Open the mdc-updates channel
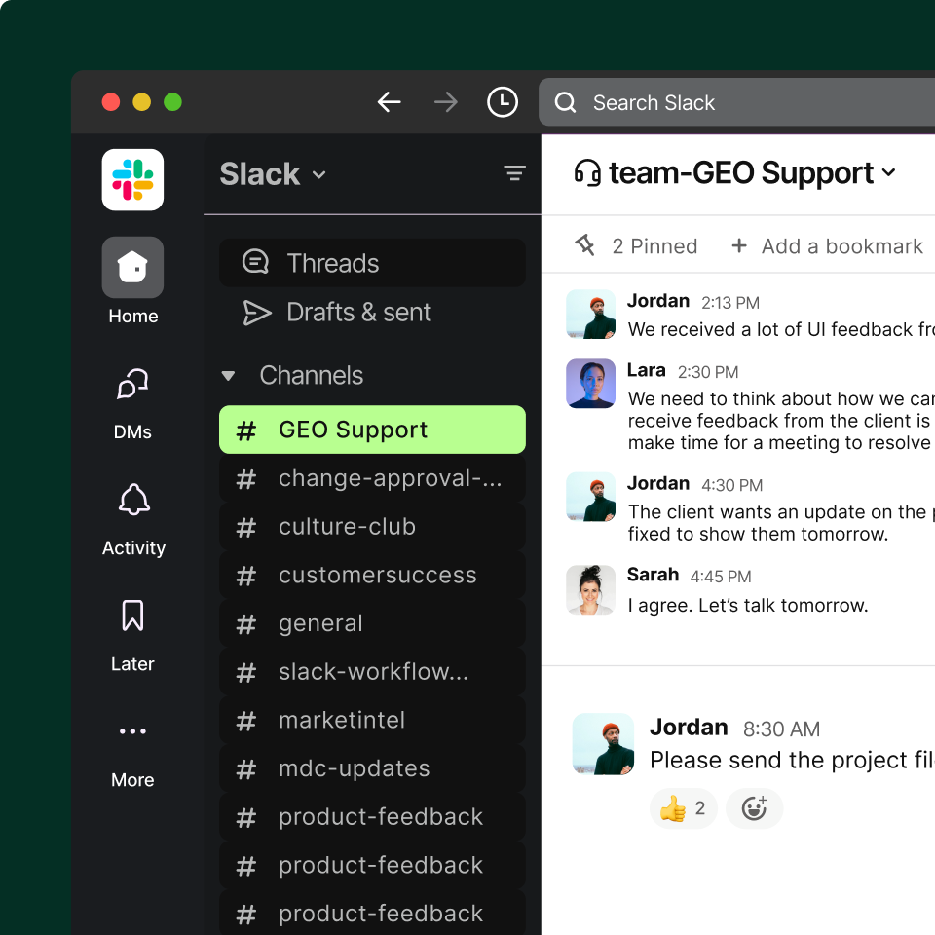 (372, 768)
